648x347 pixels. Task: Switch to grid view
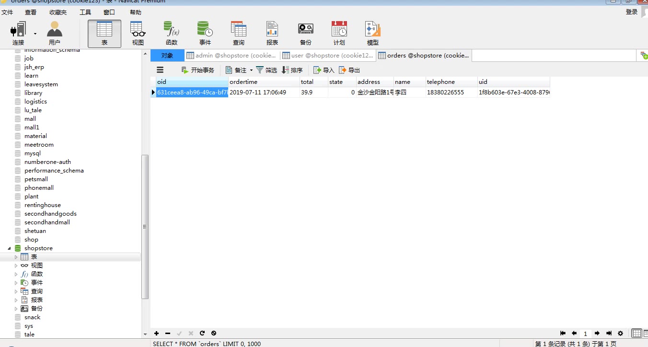pos(637,333)
